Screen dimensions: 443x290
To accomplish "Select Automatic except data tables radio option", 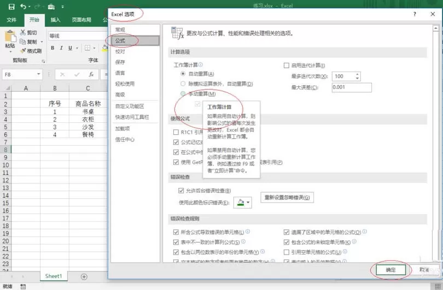I will point(183,84).
